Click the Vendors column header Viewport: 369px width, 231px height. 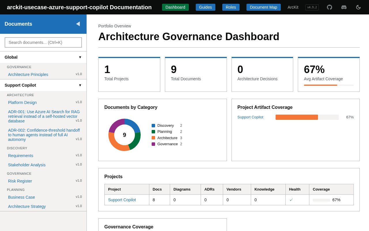(237, 189)
